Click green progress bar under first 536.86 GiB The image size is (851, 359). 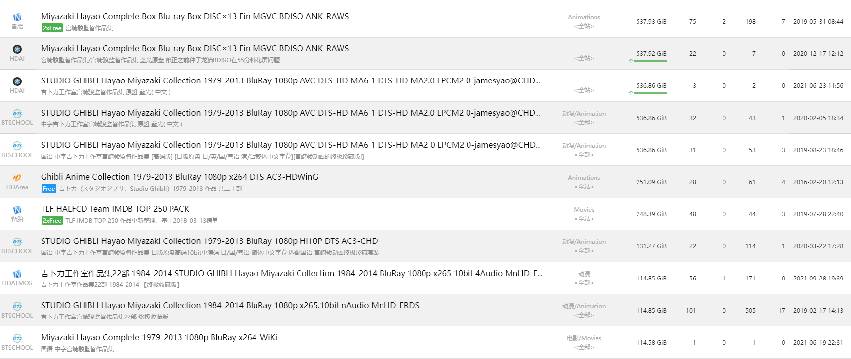pos(650,93)
